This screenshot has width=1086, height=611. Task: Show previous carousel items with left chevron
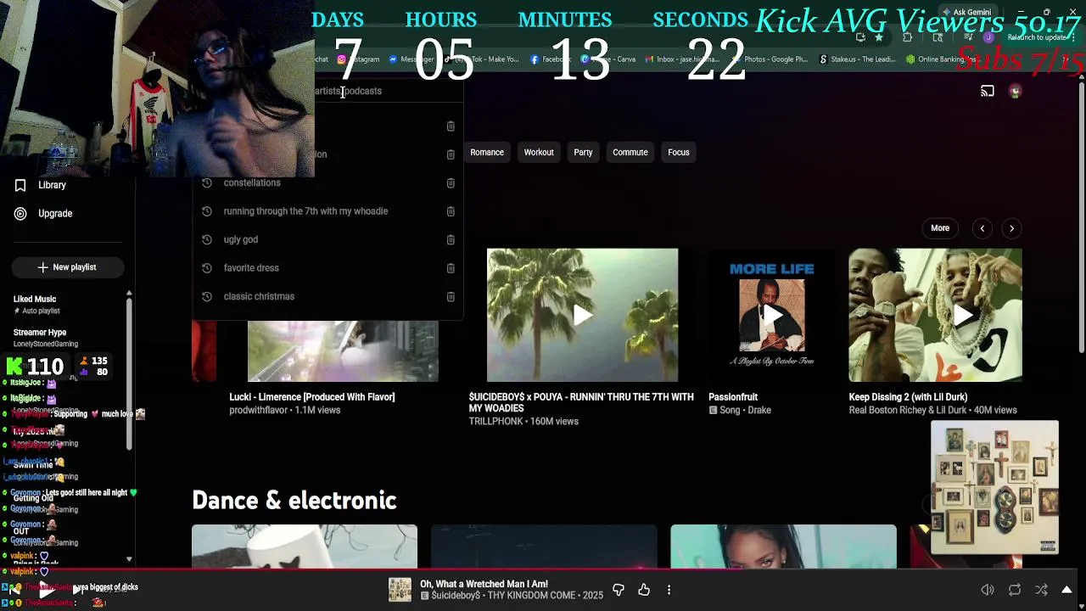[x=982, y=228]
